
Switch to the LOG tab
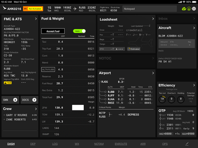(55, 144)
